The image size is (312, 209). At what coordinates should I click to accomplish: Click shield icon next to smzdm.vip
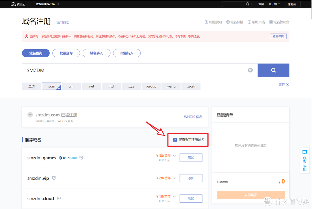pos(54,178)
